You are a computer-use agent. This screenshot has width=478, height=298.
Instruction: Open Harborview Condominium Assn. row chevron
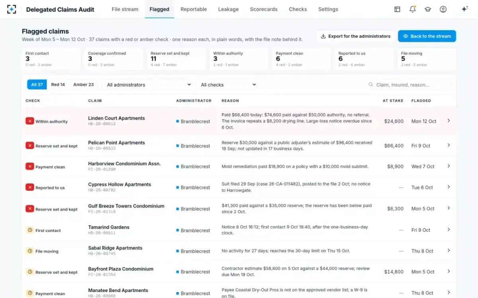449,166
